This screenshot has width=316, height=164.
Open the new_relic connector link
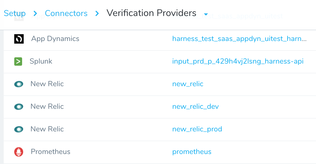click(x=188, y=84)
